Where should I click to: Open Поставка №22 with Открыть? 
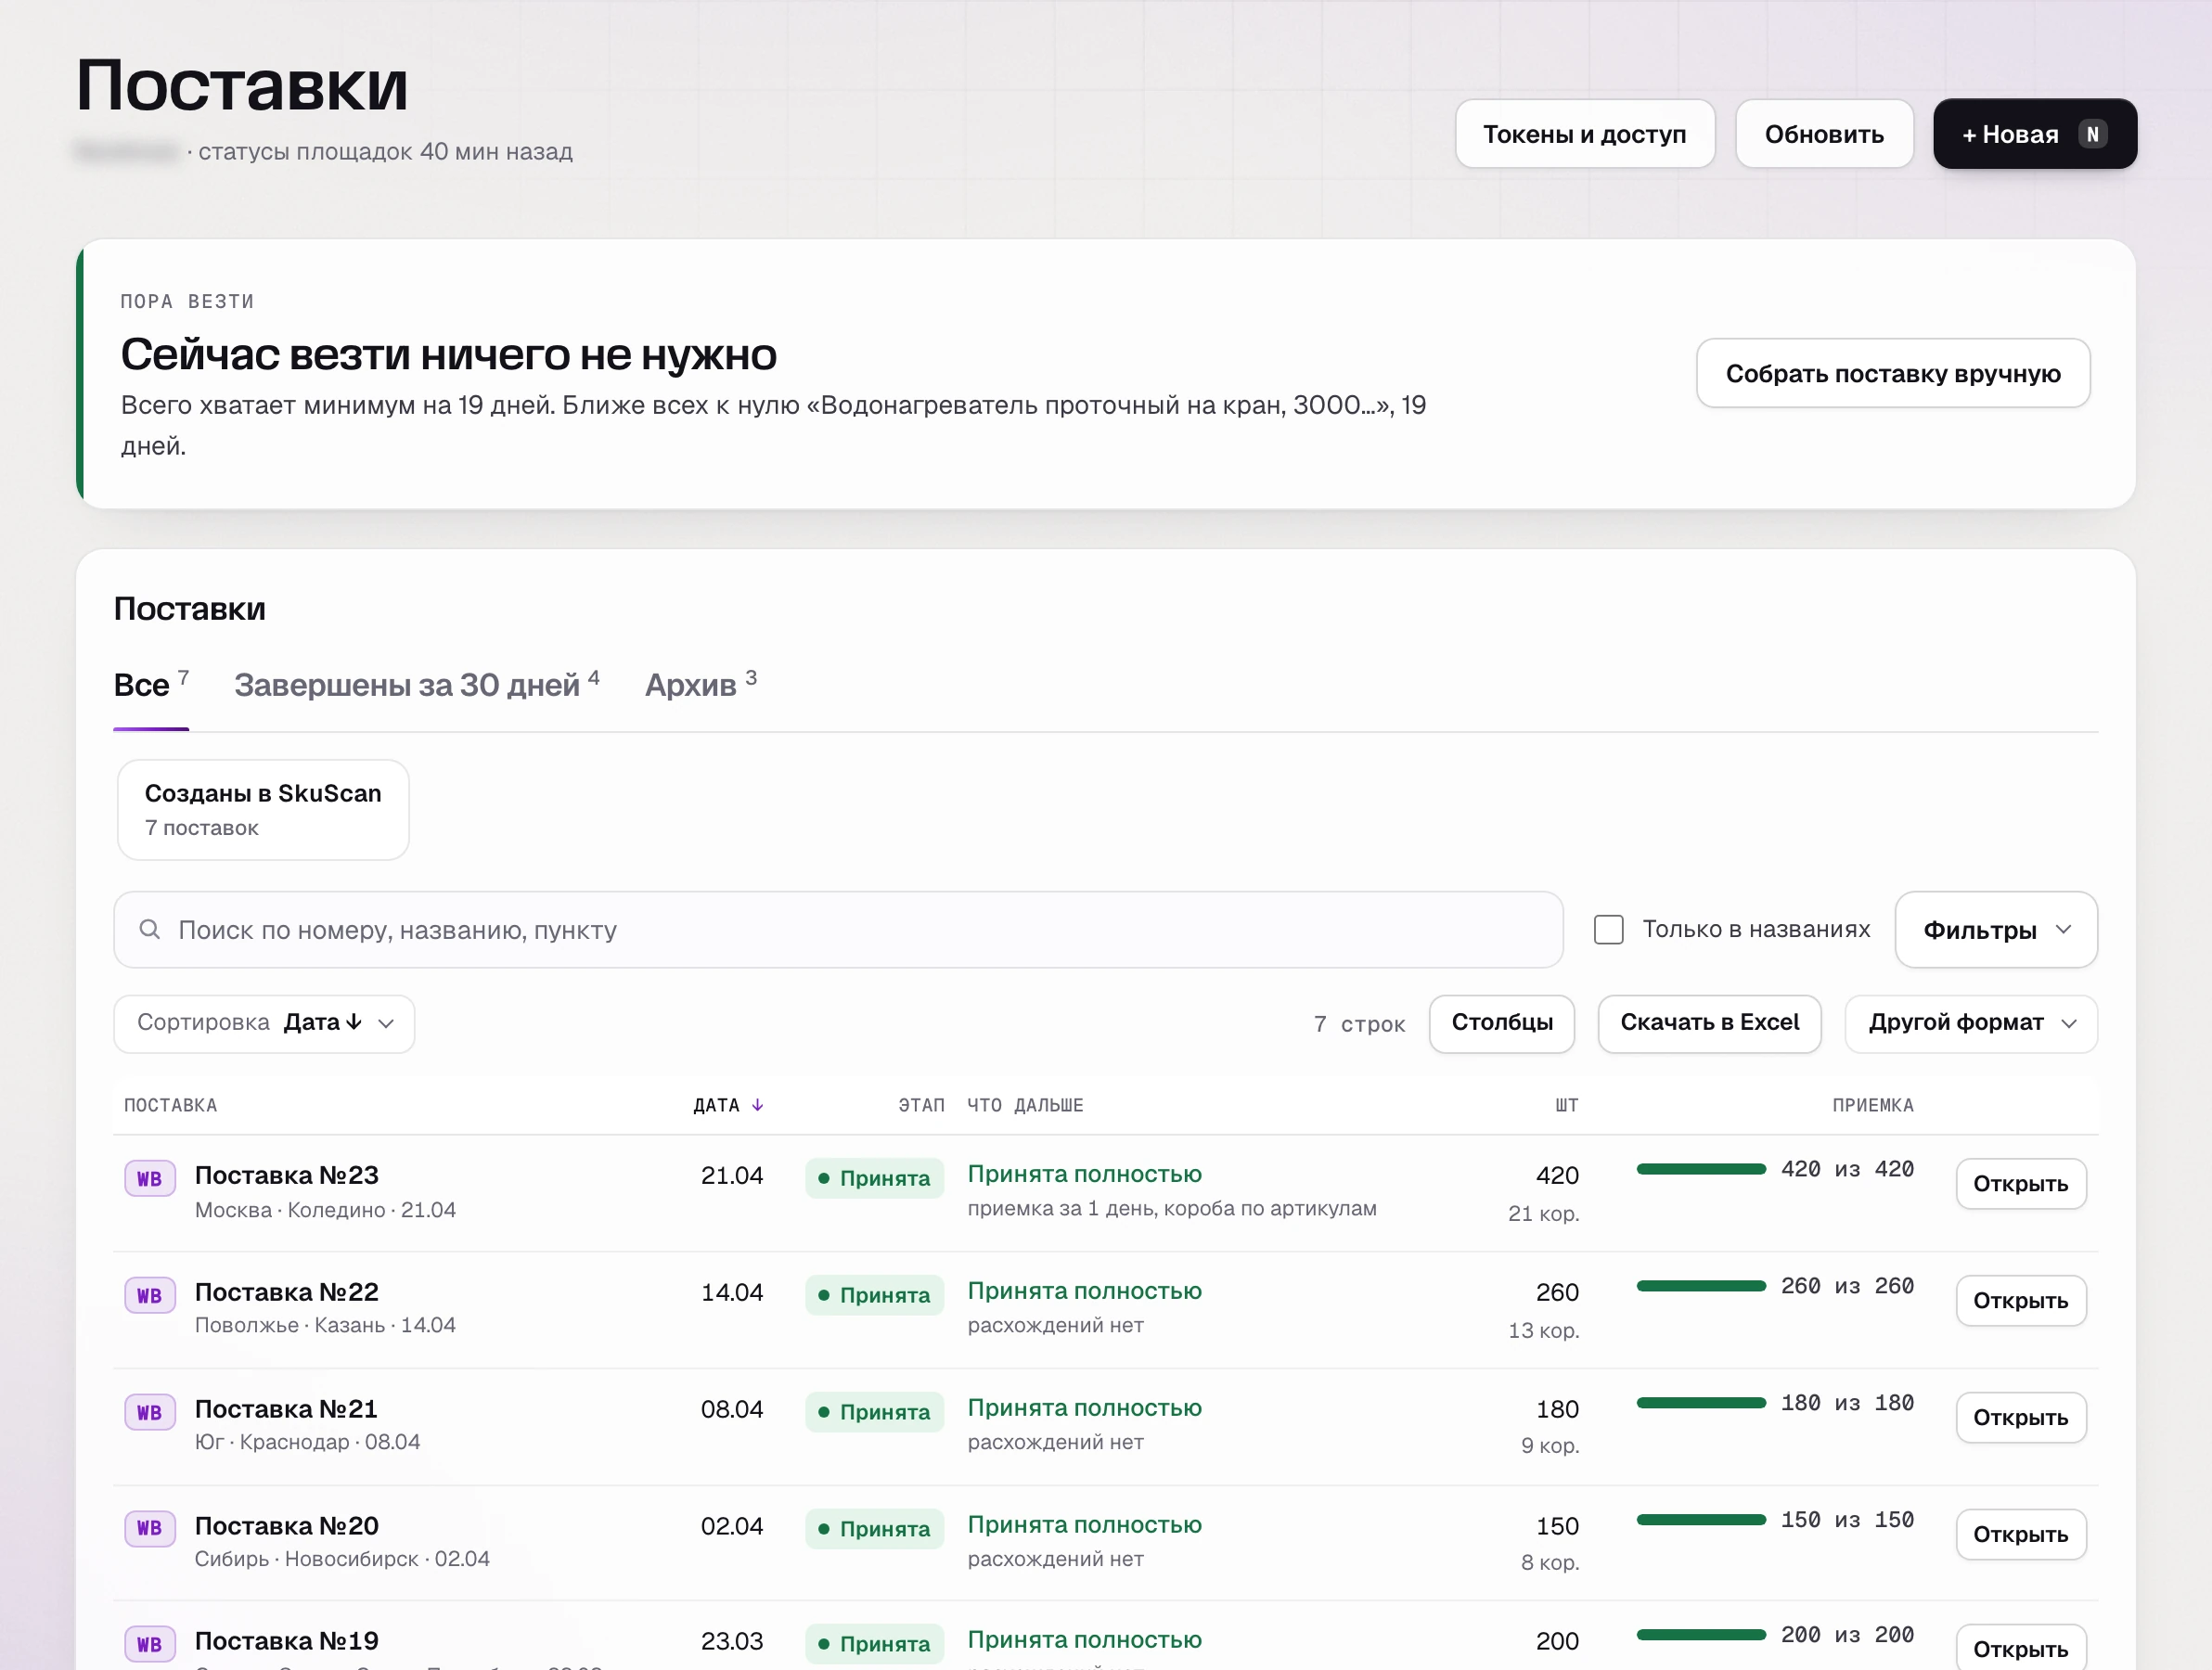2021,1301
